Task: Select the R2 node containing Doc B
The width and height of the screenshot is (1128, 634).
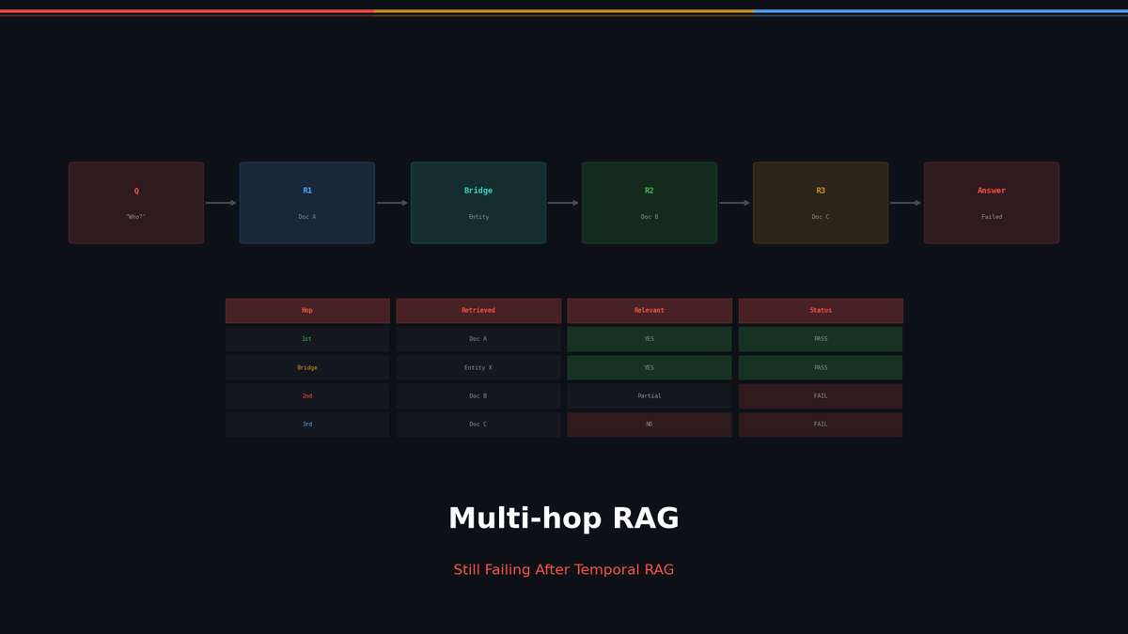Action: pyautogui.click(x=649, y=202)
